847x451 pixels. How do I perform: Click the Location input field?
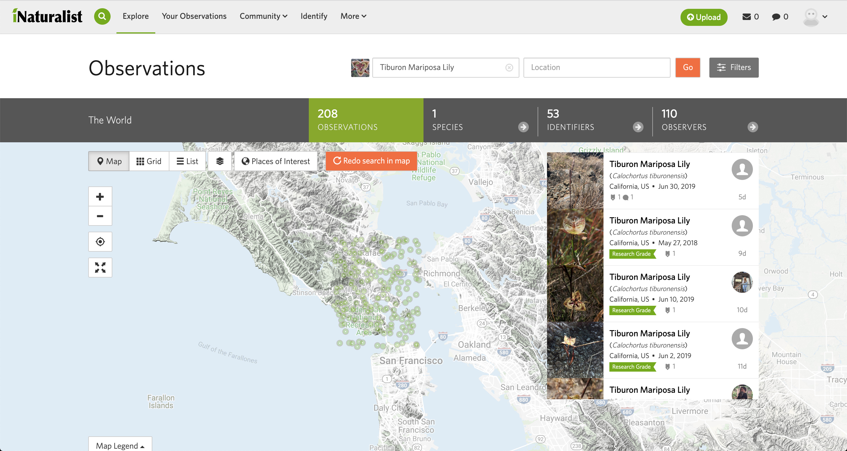pyautogui.click(x=596, y=67)
